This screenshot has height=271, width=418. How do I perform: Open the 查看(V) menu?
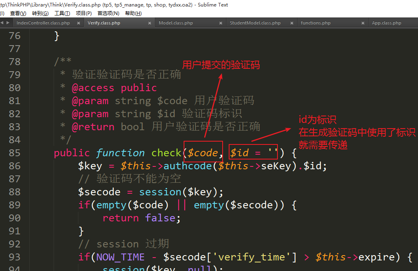(18, 13)
